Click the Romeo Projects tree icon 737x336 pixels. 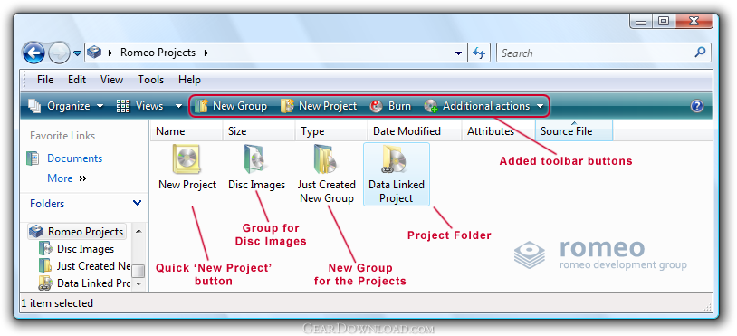[x=36, y=232]
